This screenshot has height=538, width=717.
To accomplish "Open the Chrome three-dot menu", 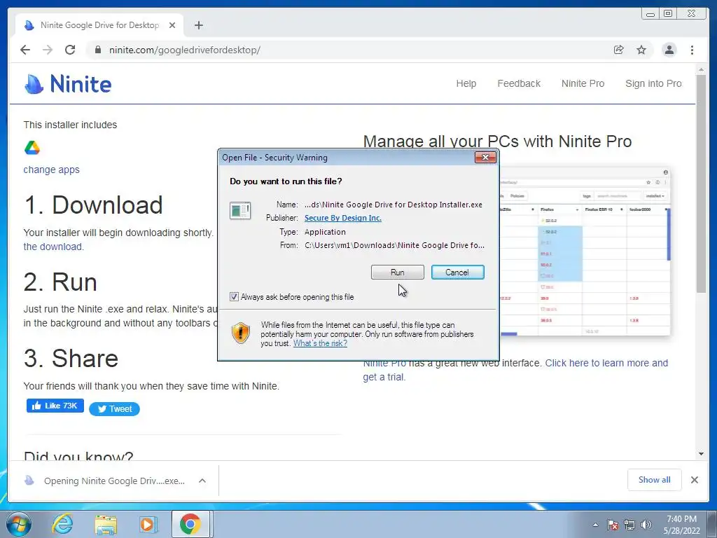I will 692,50.
